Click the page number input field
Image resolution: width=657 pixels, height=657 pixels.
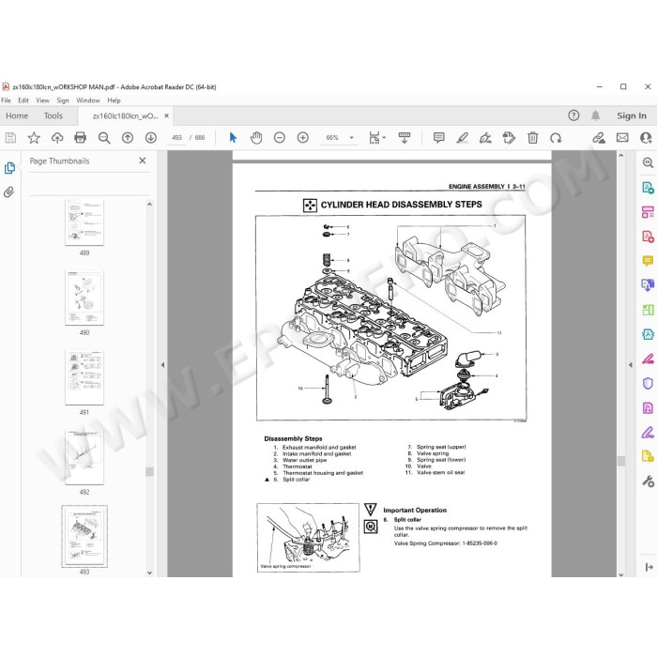tap(176, 138)
